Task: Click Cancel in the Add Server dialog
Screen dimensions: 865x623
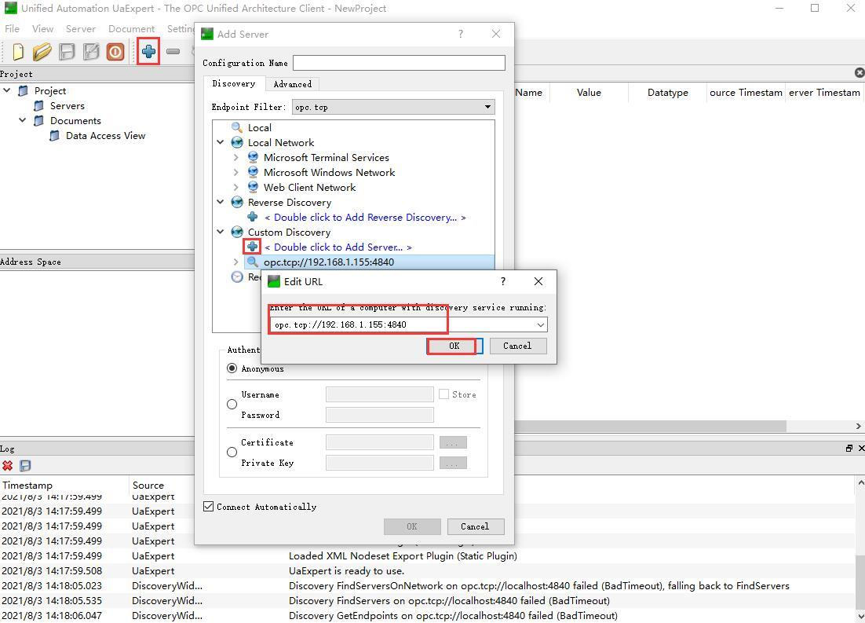Action: [x=475, y=526]
